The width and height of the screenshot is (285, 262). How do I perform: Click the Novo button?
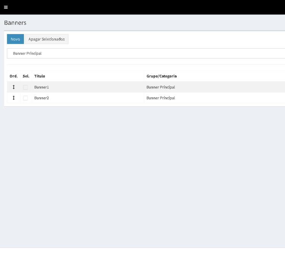pos(15,39)
